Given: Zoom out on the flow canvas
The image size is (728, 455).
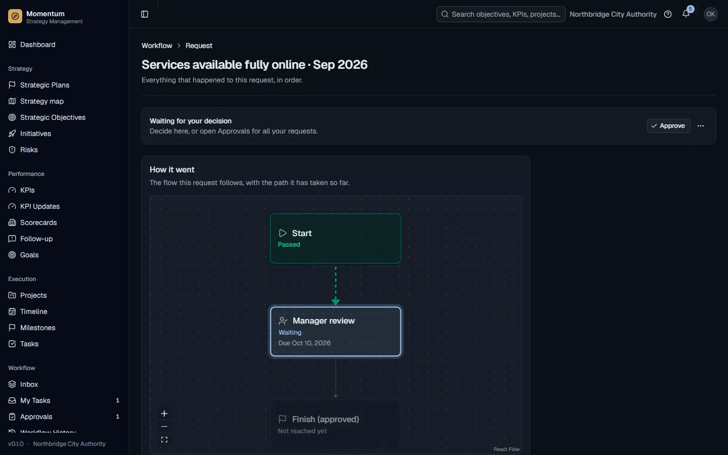Looking at the screenshot, I should [x=164, y=427].
